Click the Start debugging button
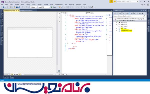Screen dimensions: 150x94 coord(54,7)
